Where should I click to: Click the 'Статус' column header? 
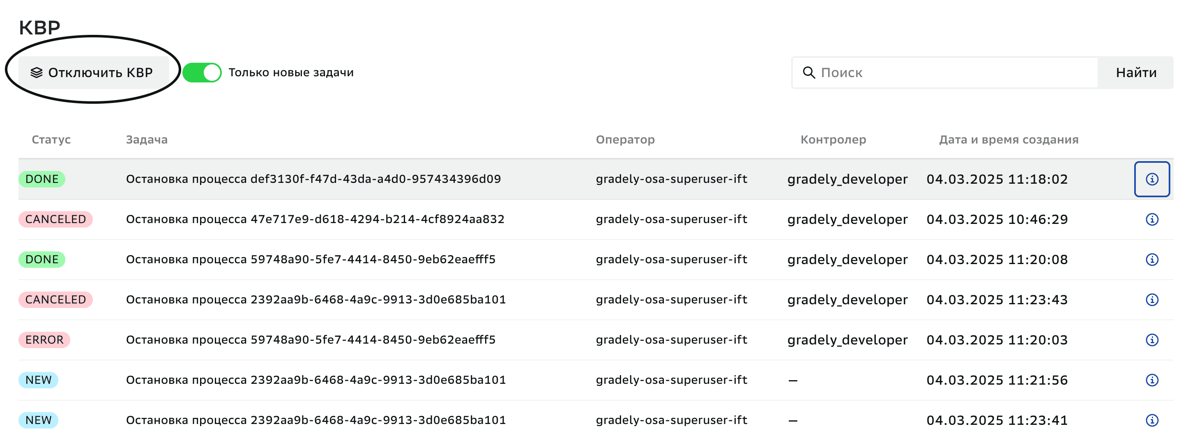[51, 139]
